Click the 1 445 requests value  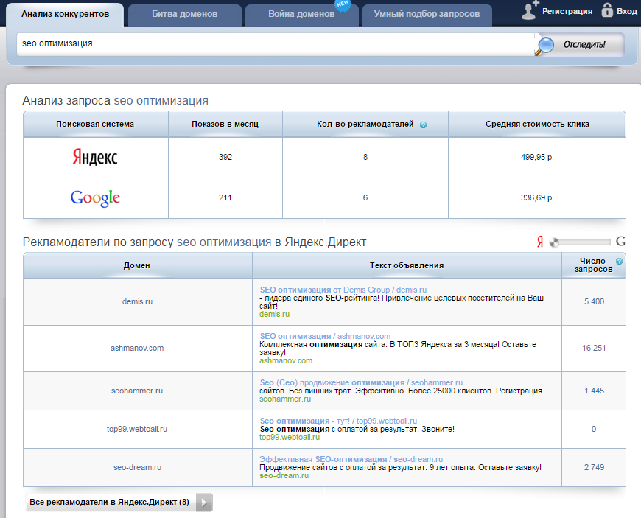(x=594, y=391)
